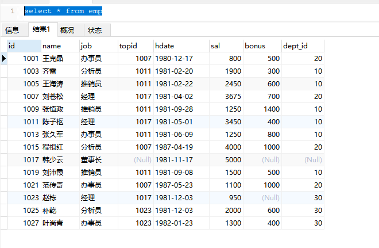Select the 结果1 tab
The image size is (379, 248).
click(x=43, y=29)
